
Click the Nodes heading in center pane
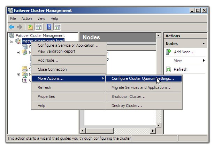point(91,37)
